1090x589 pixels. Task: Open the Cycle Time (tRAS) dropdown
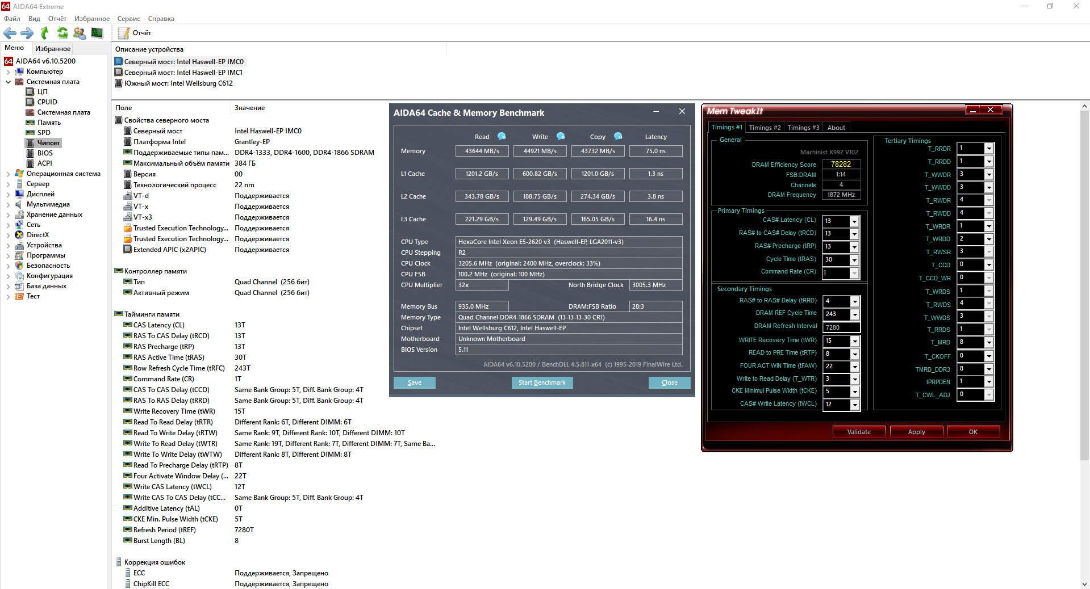click(x=854, y=260)
